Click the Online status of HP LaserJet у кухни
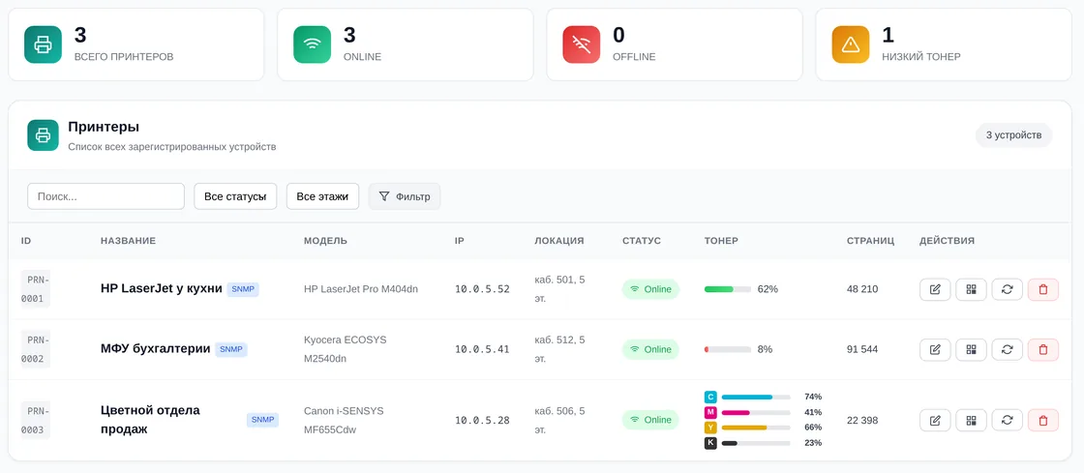1084x473 pixels. click(650, 289)
